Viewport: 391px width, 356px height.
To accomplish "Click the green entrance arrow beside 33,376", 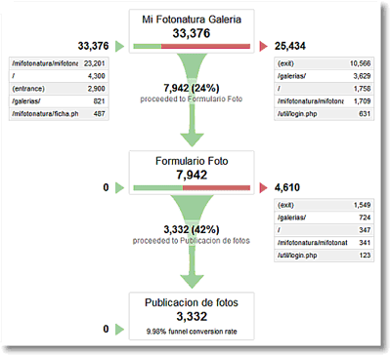I will (x=120, y=46).
